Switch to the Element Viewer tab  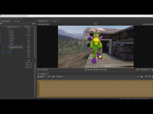17,21
